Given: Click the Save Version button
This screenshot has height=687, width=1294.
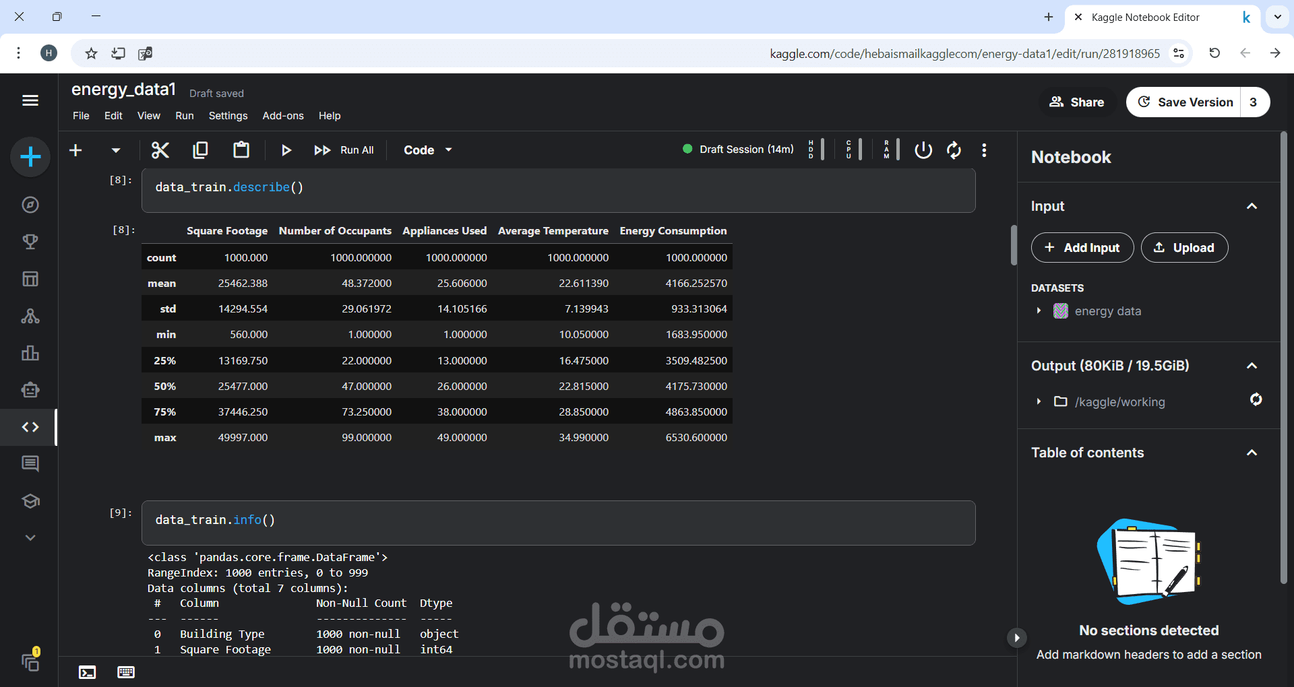Looking at the screenshot, I should point(1184,102).
